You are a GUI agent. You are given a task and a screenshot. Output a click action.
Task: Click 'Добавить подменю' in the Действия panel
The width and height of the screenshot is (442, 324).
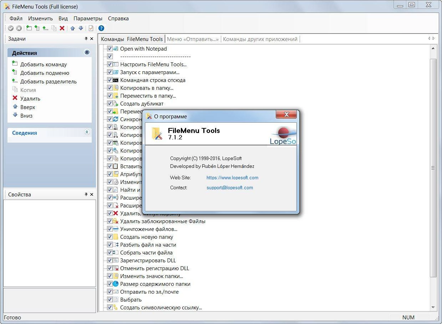(45, 73)
